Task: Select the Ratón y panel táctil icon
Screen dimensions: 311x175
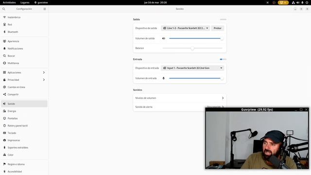Action: click(4, 125)
